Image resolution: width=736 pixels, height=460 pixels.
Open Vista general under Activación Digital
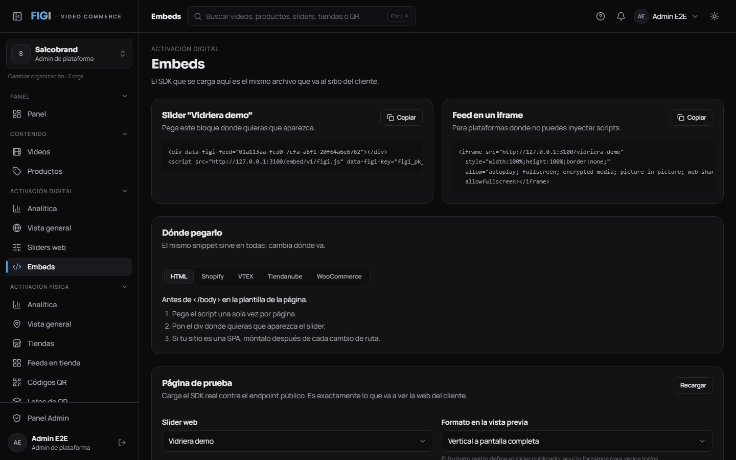point(69,228)
